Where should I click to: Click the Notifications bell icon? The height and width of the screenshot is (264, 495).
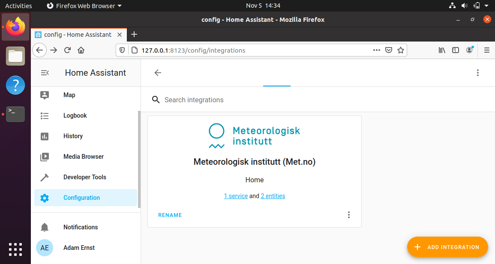tap(45, 227)
